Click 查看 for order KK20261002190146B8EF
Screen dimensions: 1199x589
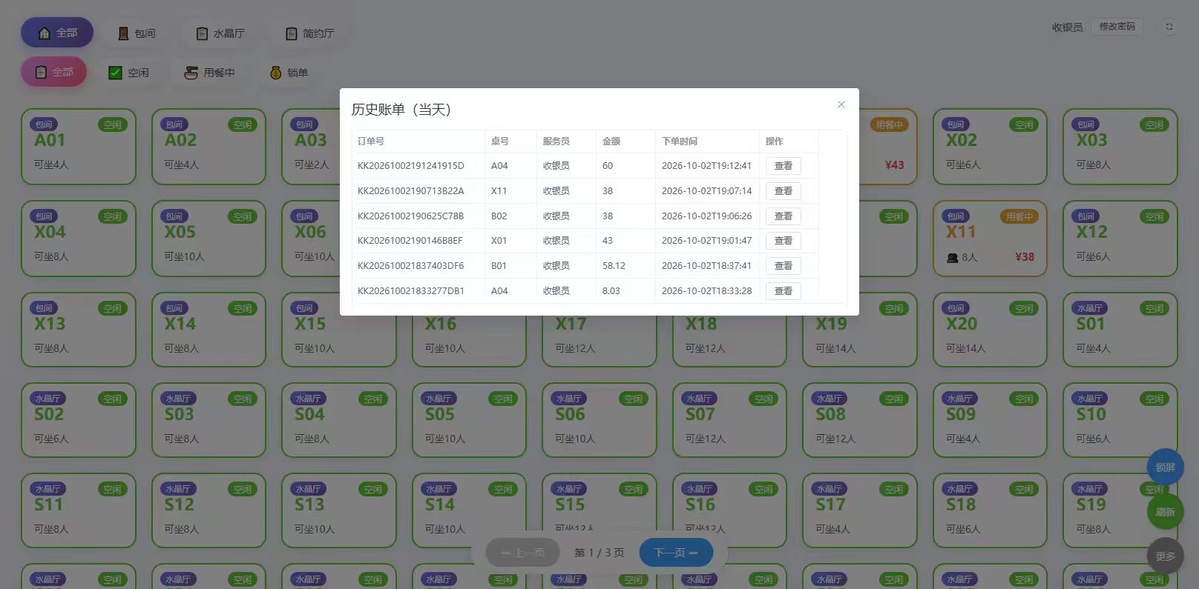[784, 241]
